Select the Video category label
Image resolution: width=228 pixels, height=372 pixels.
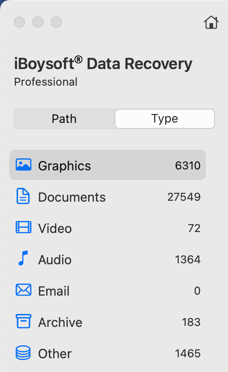point(55,228)
